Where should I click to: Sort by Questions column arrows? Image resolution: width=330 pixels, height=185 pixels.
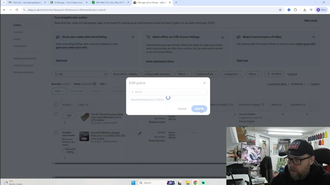pos(304,105)
